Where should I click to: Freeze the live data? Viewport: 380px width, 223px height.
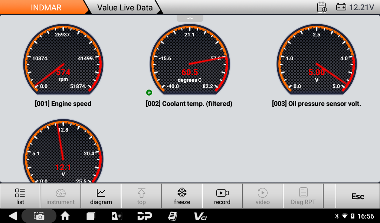point(182,196)
